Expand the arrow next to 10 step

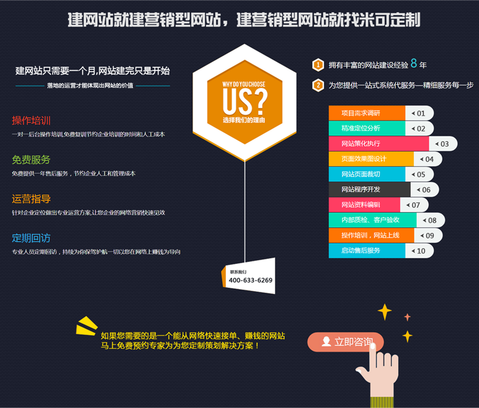419,251
